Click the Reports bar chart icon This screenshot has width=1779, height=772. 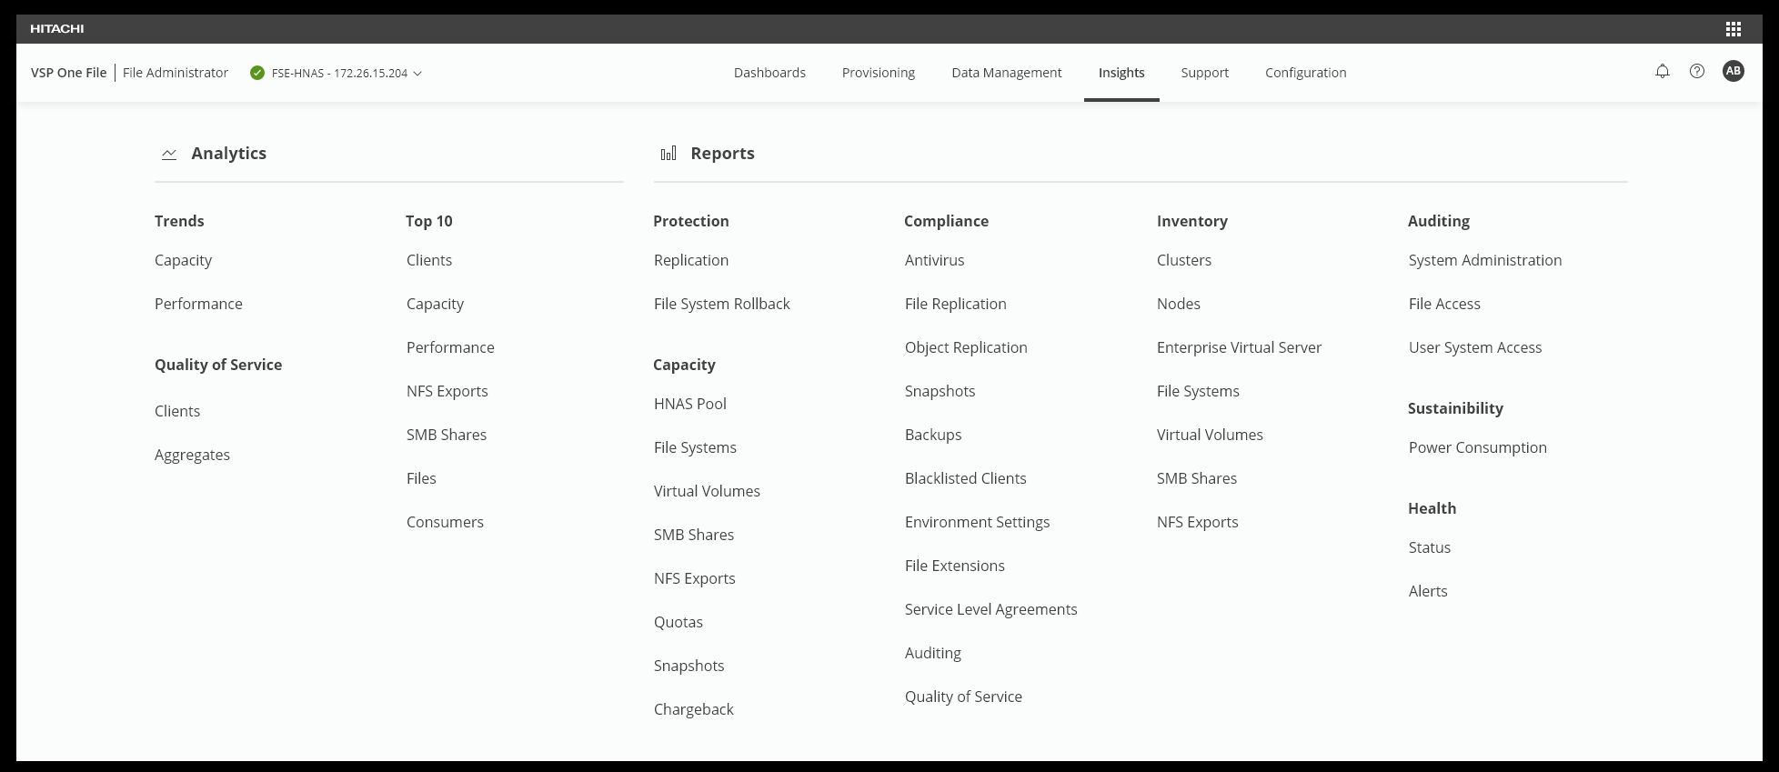668,154
